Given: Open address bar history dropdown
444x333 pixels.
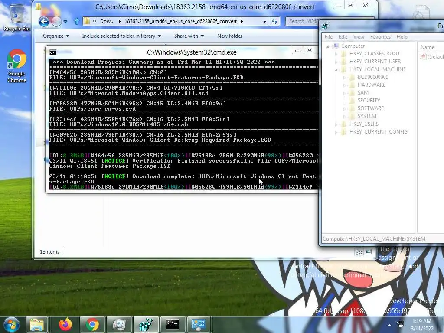Looking at the screenshot, I should 264,21.
